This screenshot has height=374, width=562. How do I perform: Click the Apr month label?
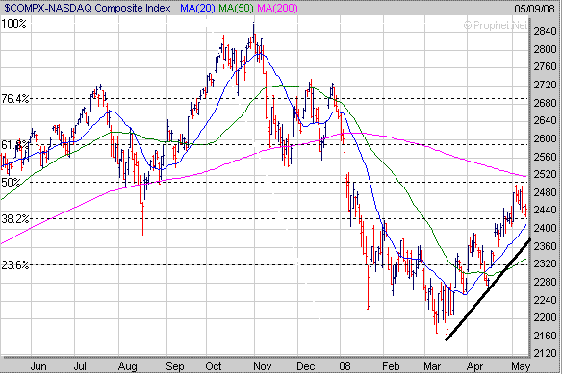474,367
